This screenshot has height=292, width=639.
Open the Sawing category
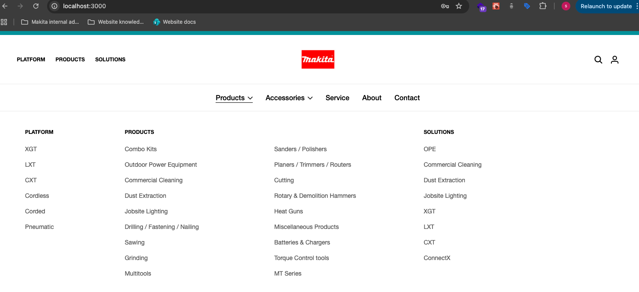(135, 242)
